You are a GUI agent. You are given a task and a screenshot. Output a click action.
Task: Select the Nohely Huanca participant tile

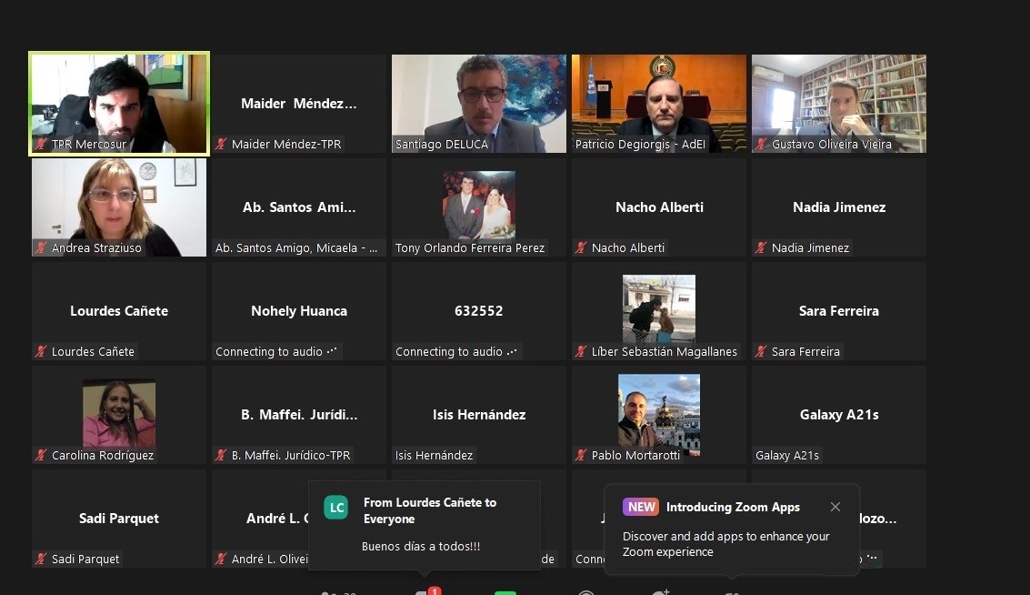point(299,311)
